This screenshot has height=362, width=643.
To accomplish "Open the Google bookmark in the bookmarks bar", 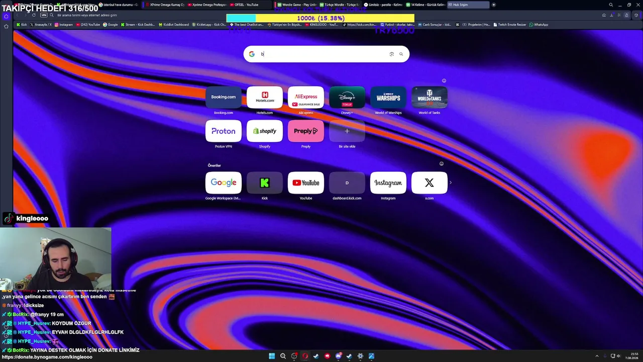I will tap(111, 25).
